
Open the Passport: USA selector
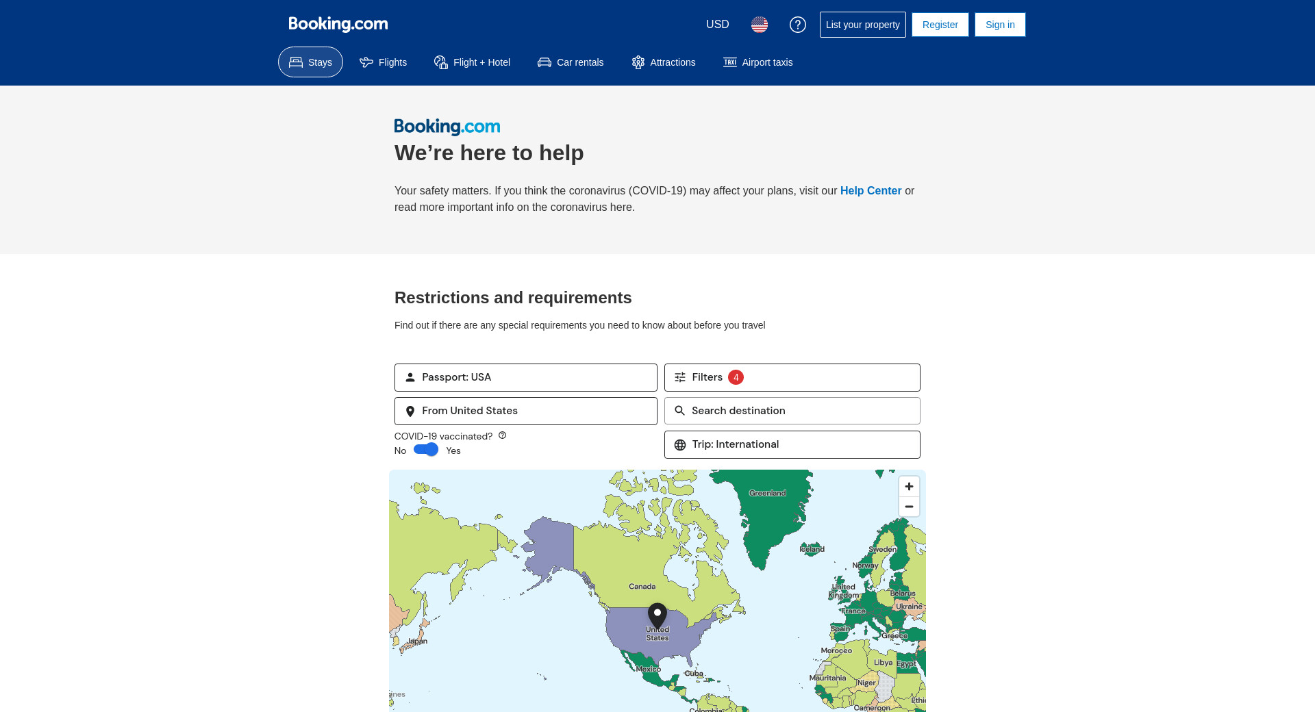tap(525, 377)
